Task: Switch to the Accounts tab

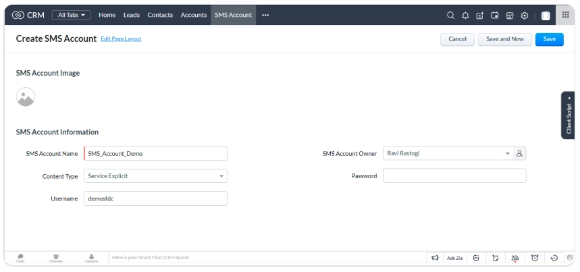Action: click(x=194, y=15)
